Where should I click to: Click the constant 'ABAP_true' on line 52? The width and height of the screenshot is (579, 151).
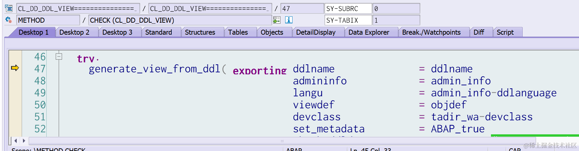pos(458,129)
